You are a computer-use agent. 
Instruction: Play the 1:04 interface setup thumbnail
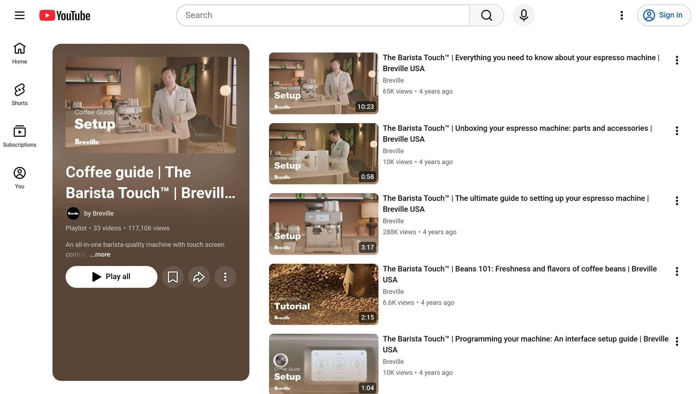click(x=324, y=364)
